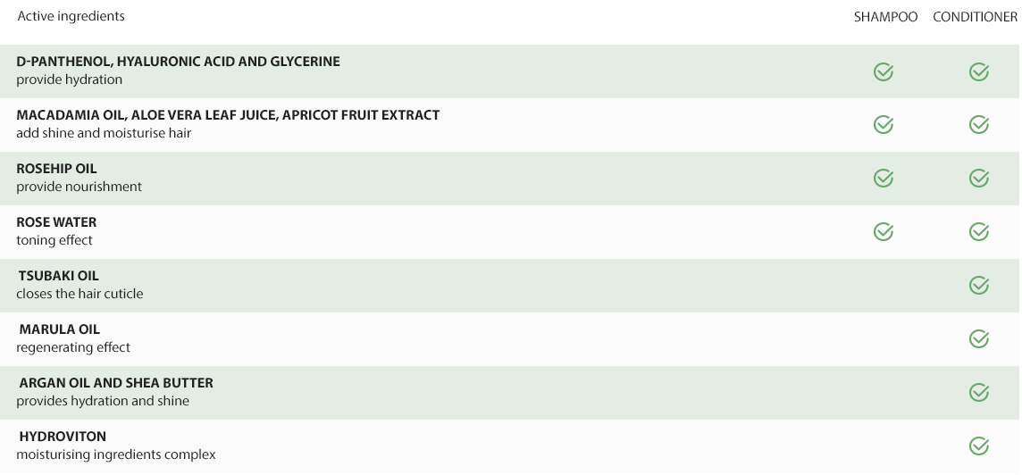The image size is (1022, 475).
Task: Click the 'toning effect' description under Rose Water
Action: (54, 240)
